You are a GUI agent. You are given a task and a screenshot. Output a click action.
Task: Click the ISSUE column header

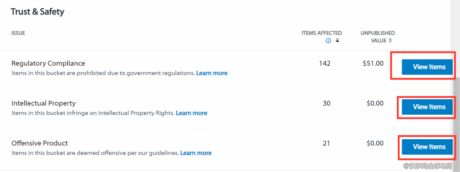tap(18, 33)
